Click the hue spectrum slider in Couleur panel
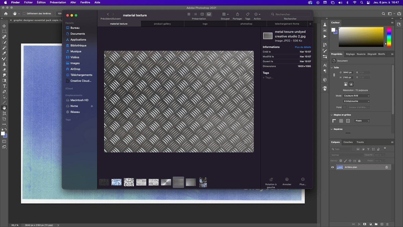Image resolution: width=403 pixels, height=227 pixels. tap(389, 37)
